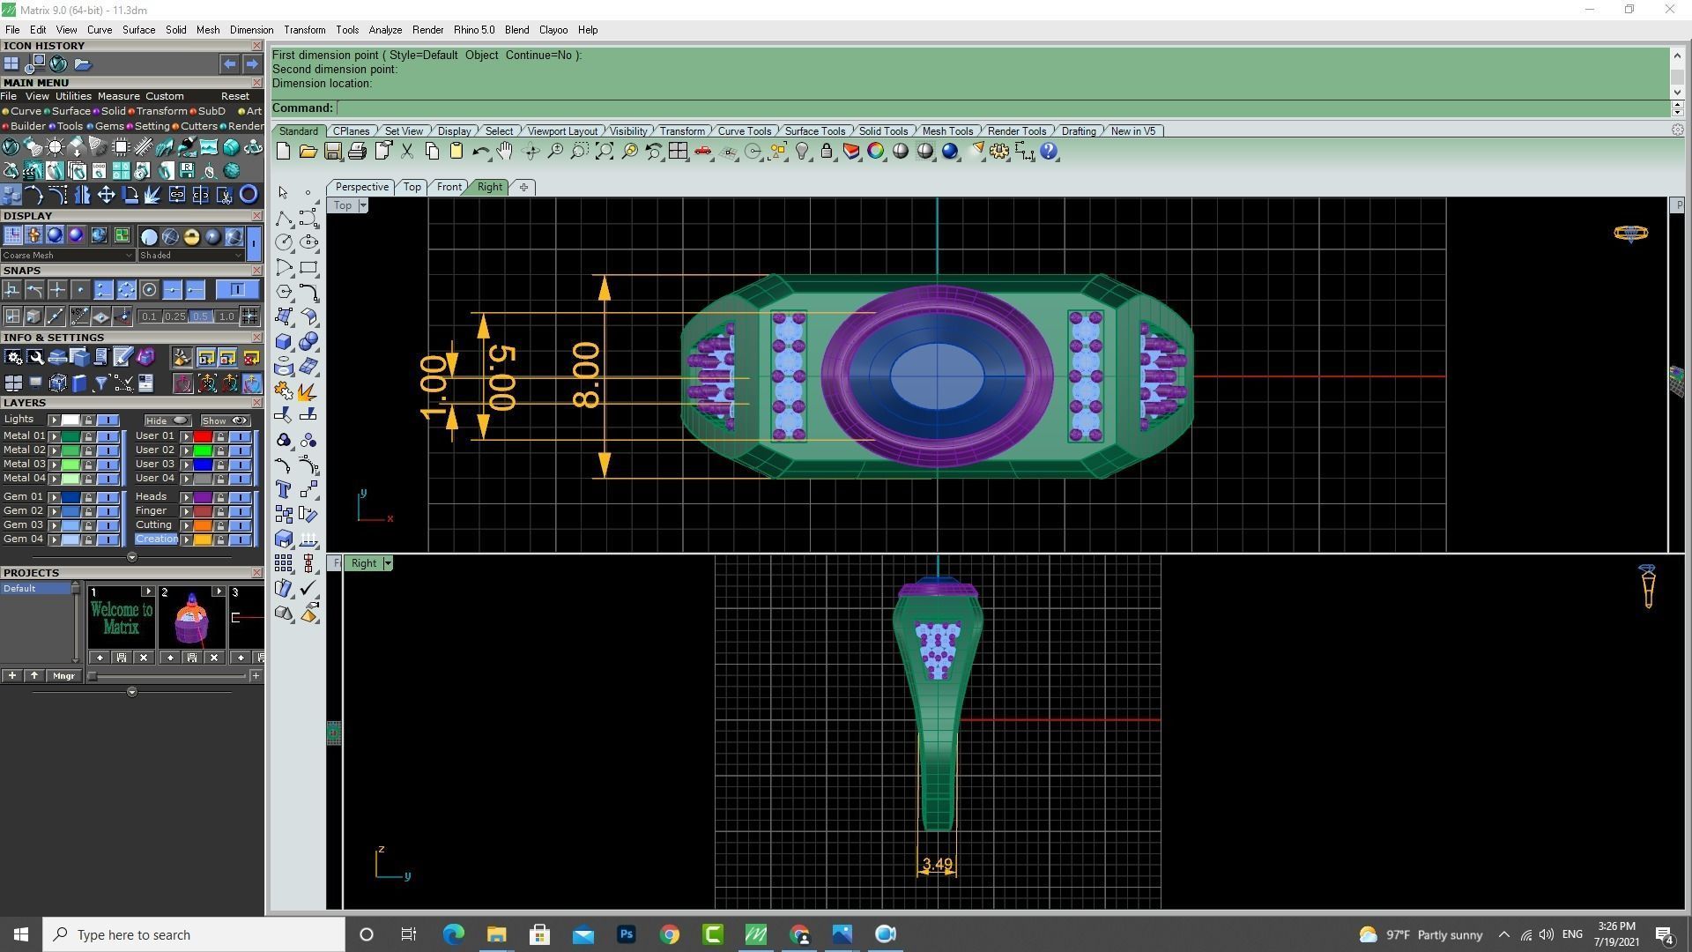Click the red User 01 color swatch
The image size is (1692, 952).
tap(203, 436)
